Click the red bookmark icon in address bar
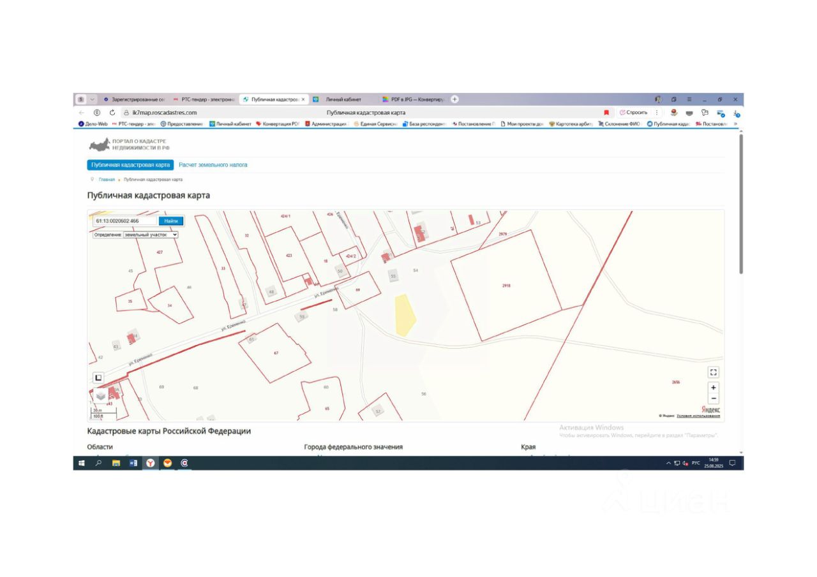Screen dimensions: 817x577 click(x=606, y=112)
